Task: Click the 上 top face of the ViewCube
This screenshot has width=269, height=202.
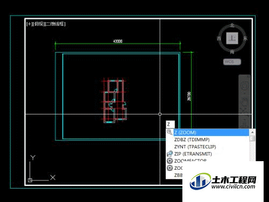Action: click(x=232, y=38)
